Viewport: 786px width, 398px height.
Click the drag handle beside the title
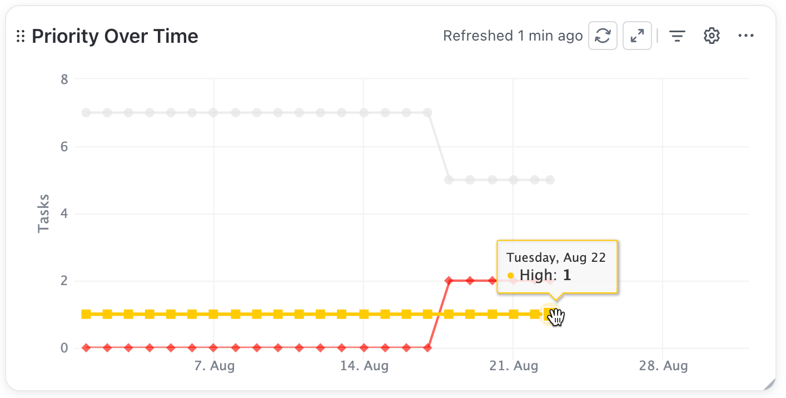[x=21, y=37]
